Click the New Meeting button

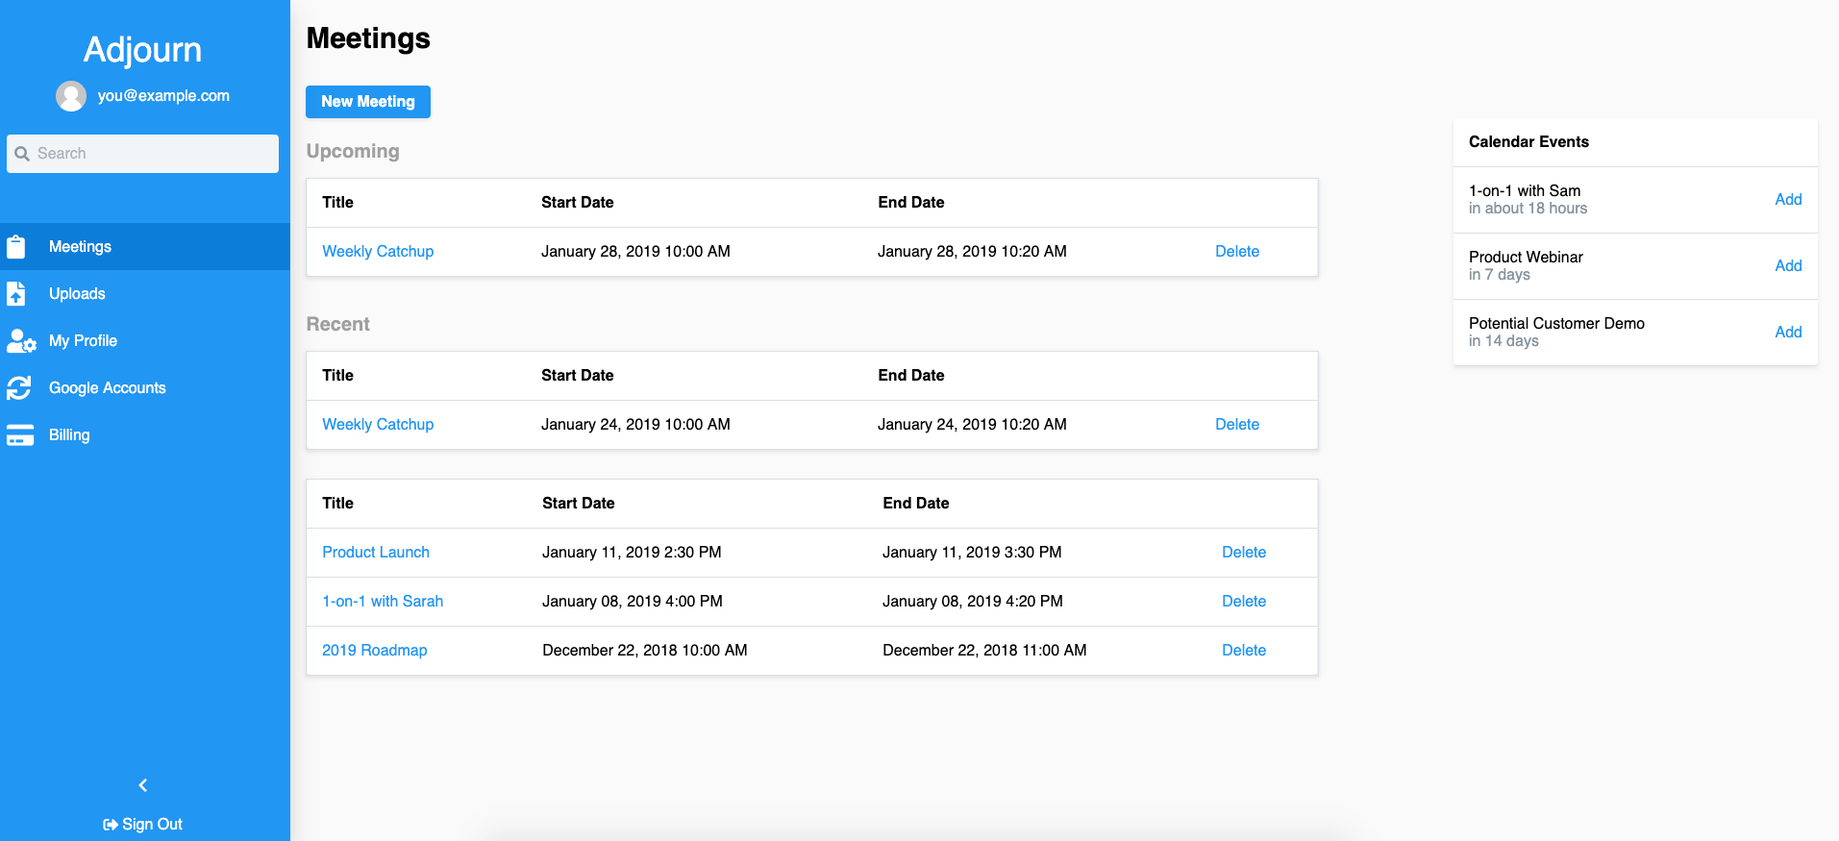click(x=368, y=102)
